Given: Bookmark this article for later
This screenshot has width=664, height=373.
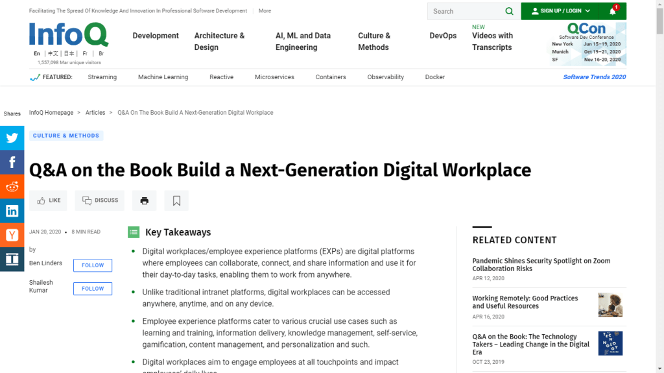Looking at the screenshot, I should [x=176, y=200].
